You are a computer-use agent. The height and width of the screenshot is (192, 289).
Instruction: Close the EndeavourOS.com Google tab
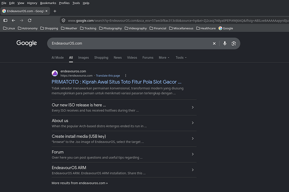[x=46, y=11]
